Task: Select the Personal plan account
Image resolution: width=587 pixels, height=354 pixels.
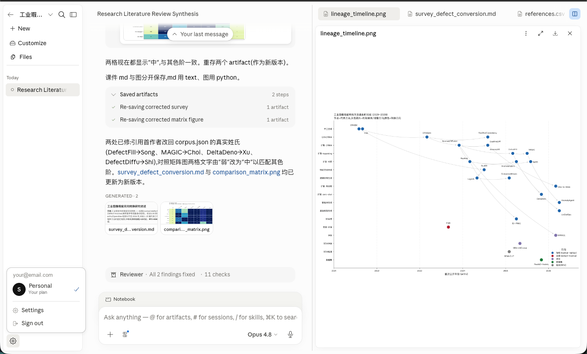Action: click(46, 289)
